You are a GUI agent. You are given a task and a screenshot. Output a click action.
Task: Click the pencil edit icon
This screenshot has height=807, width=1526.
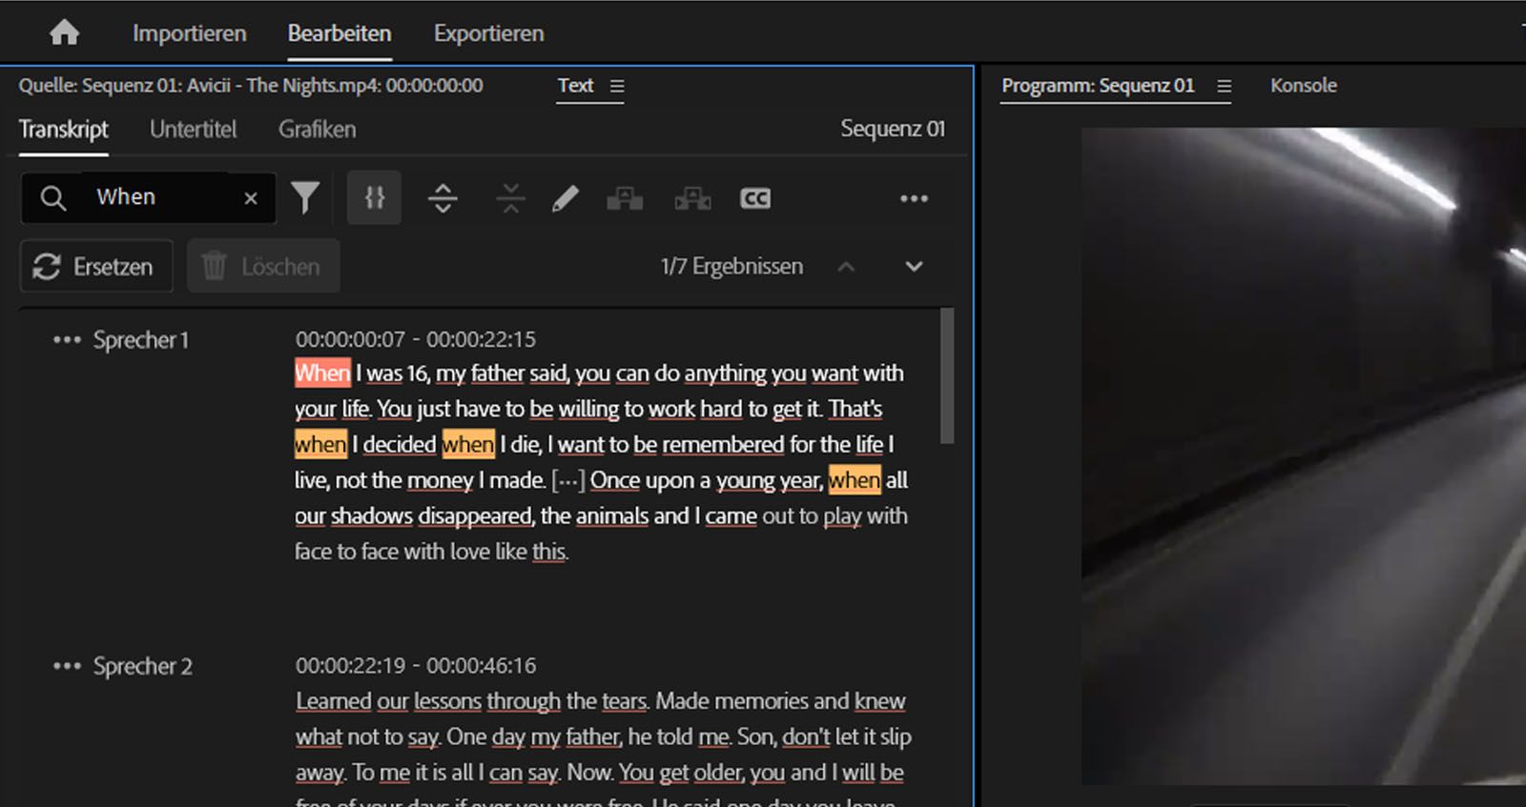click(566, 198)
